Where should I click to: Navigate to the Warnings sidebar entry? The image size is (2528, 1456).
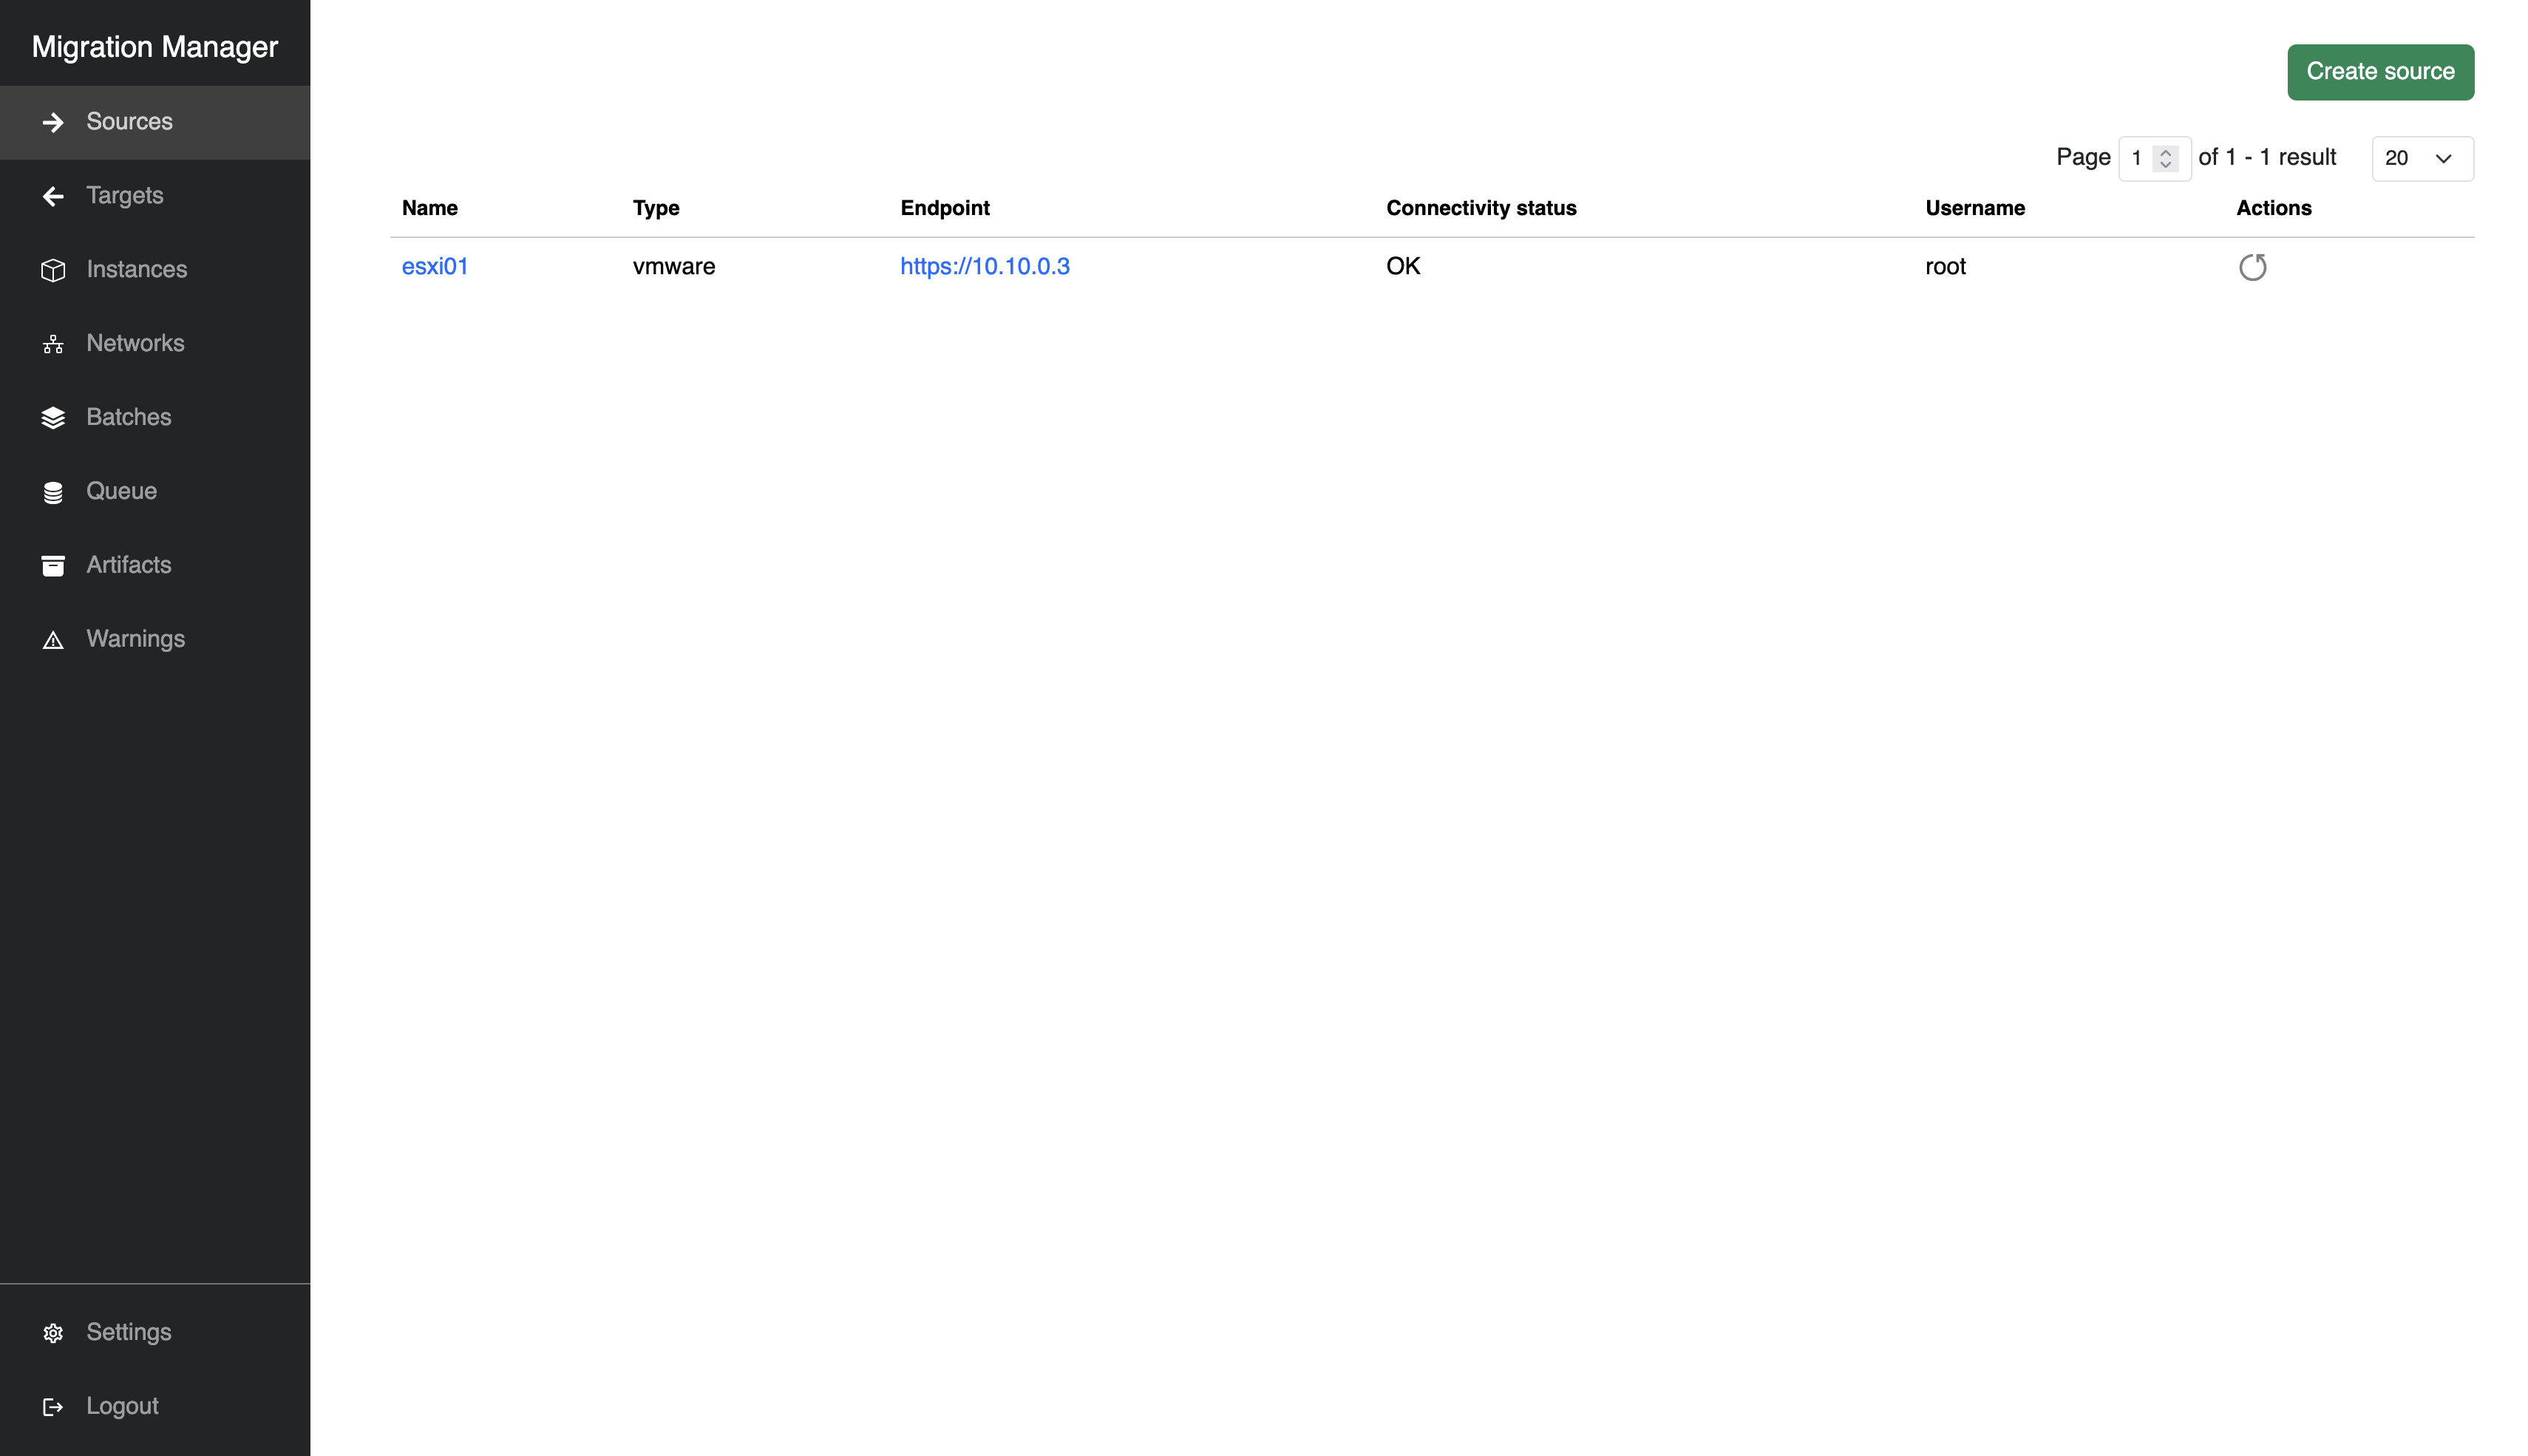pos(135,639)
